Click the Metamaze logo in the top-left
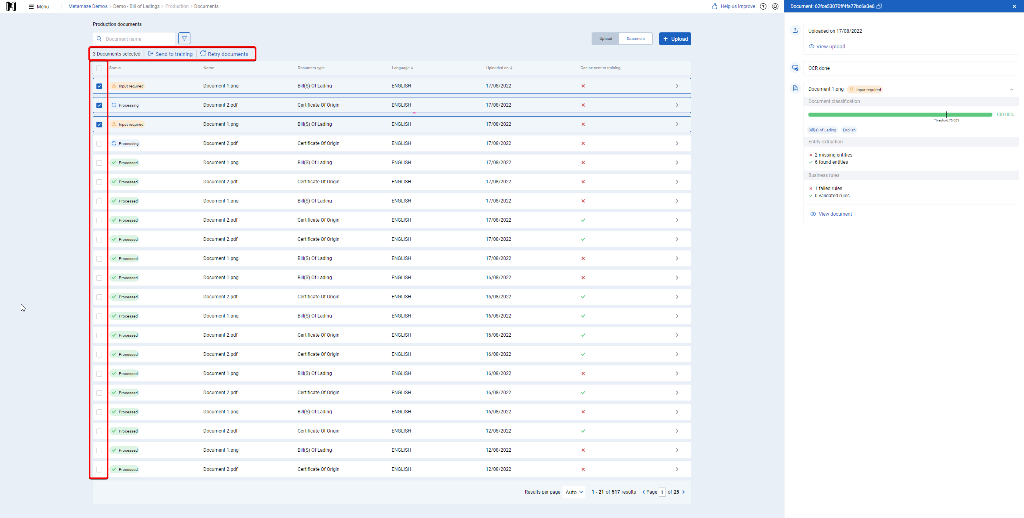 11,6
